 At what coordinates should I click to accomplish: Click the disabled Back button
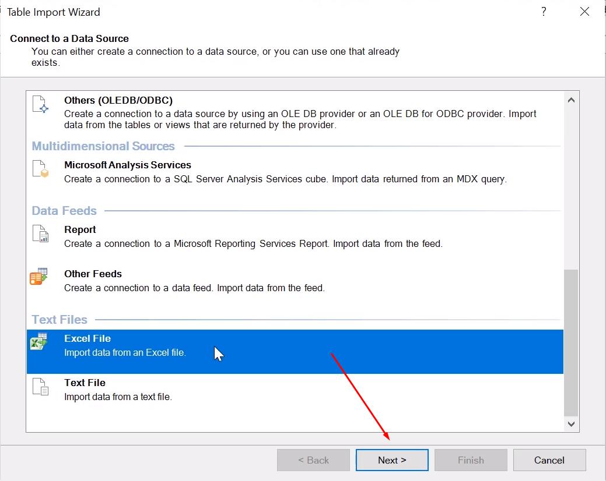click(x=313, y=459)
